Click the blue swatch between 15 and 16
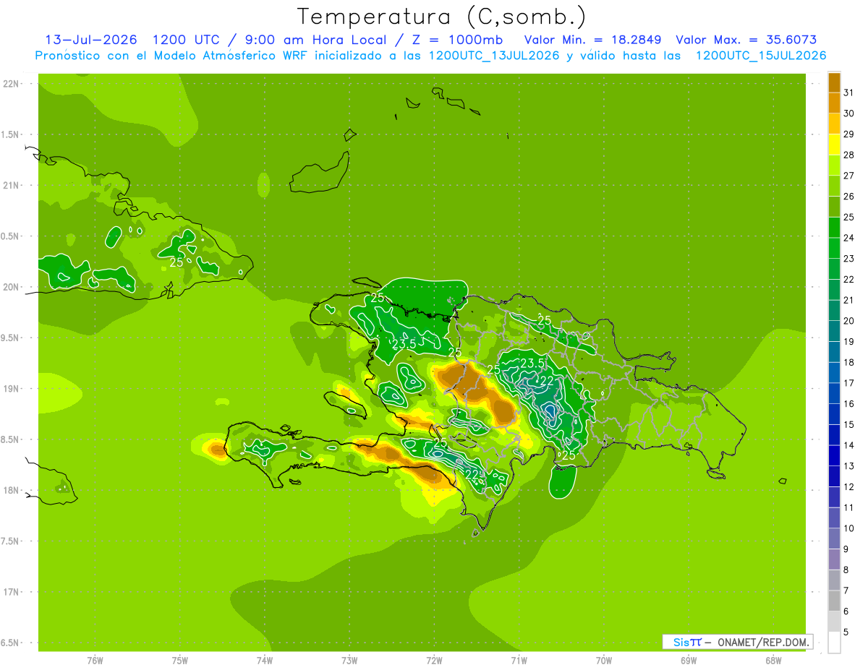The width and height of the screenshot is (868, 670). [834, 414]
